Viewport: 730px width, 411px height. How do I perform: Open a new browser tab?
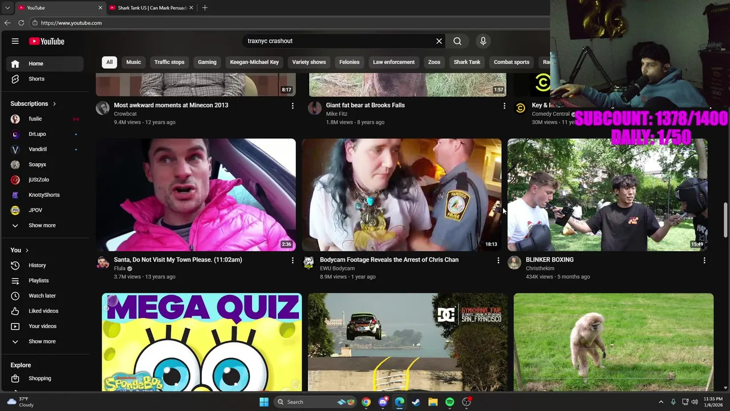coord(205,7)
